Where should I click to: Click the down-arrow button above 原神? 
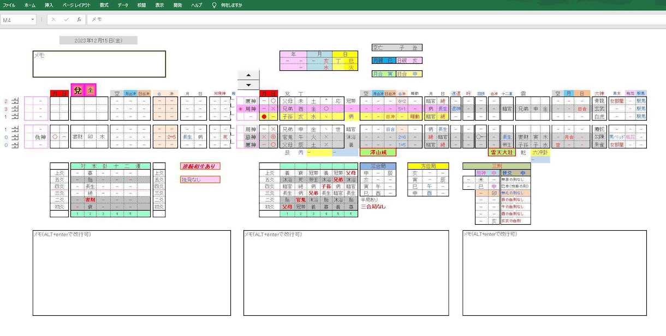pos(248,85)
